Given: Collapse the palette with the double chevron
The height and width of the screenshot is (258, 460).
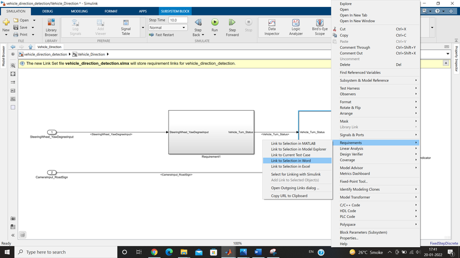Looking at the screenshot, I should [x=13, y=235].
